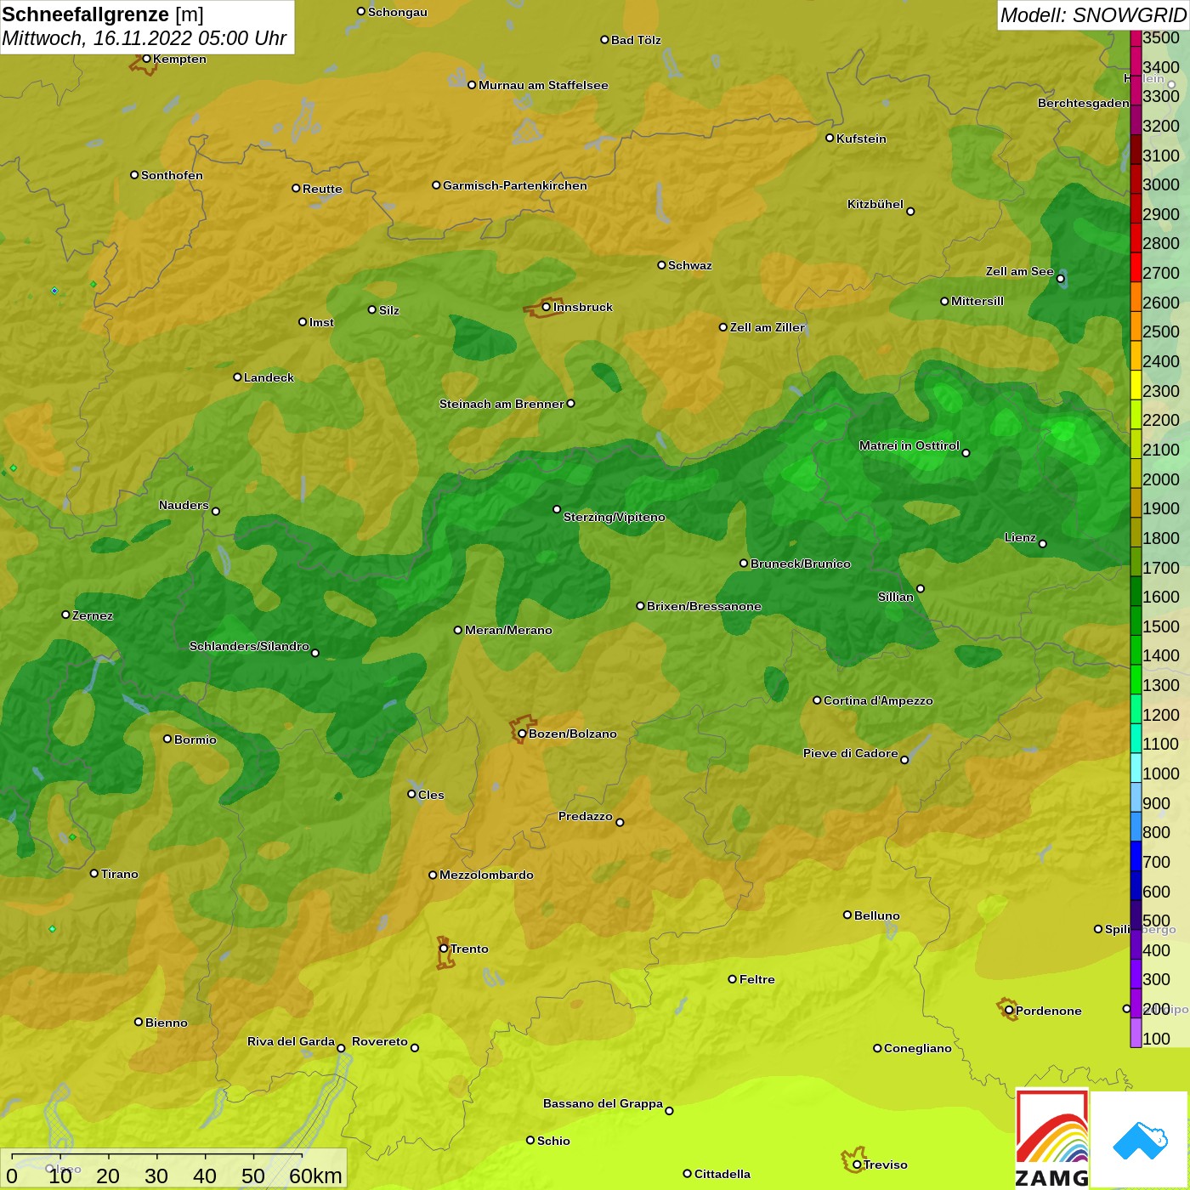Click the Matrei in Osttirol label

point(909,445)
